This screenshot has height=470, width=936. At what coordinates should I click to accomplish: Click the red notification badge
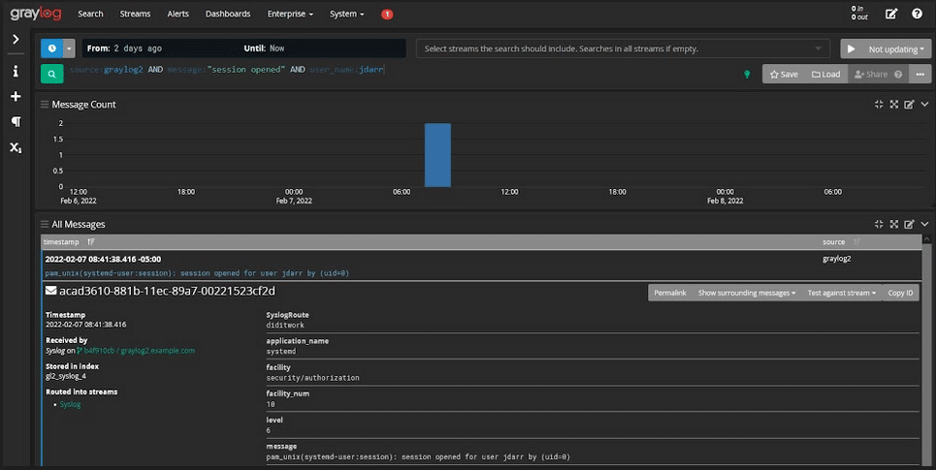point(387,15)
